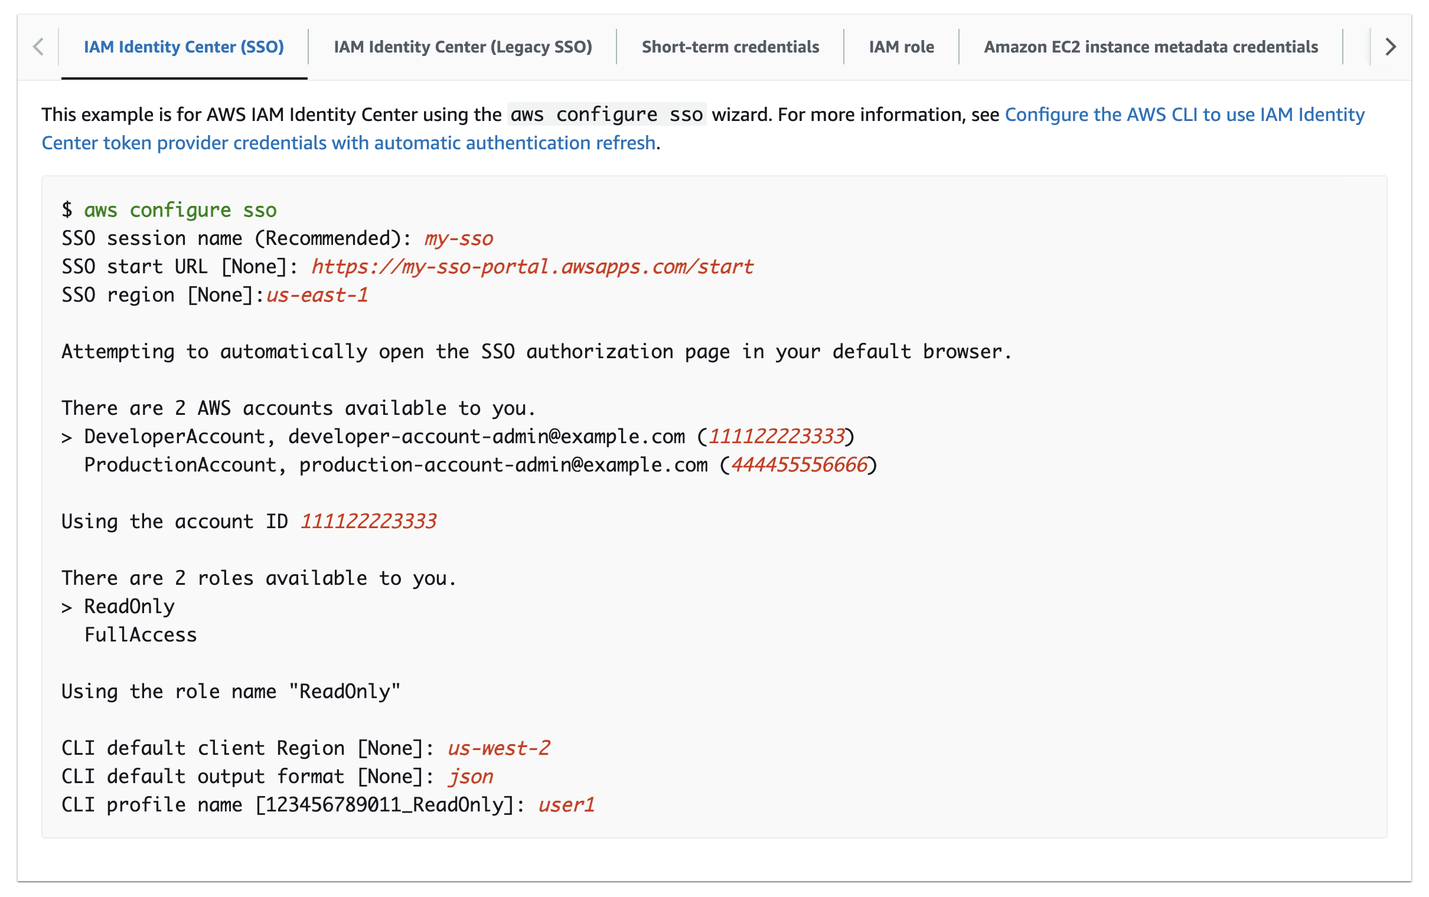Image resolution: width=1429 pixels, height=897 pixels.
Task: Click 'There are 2 roles available' line
Action: (259, 578)
